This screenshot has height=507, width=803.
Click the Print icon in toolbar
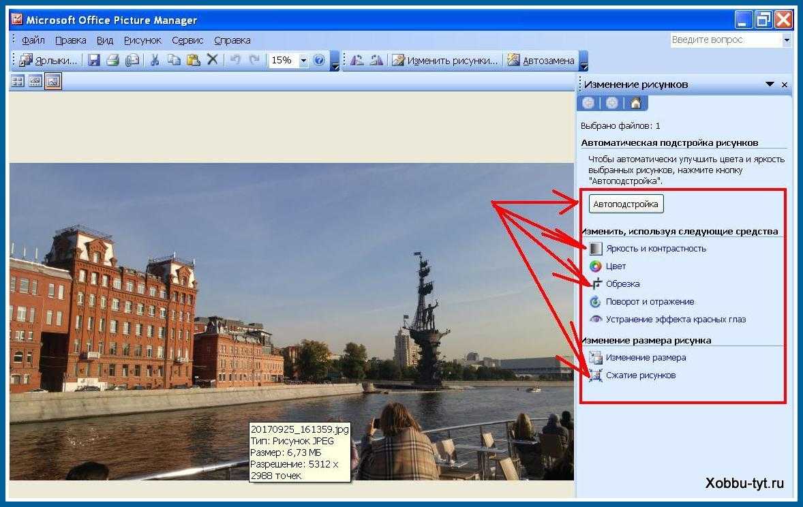pyautogui.click(x=112, y=61)
